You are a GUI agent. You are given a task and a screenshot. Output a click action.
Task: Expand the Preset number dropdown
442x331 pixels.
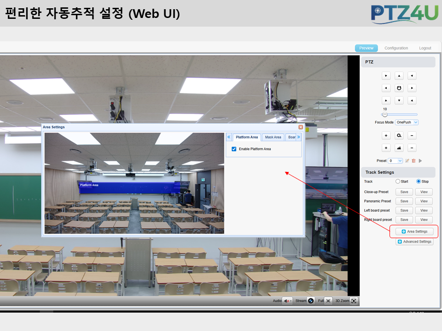pyautogui.click(x=395, y=161)
